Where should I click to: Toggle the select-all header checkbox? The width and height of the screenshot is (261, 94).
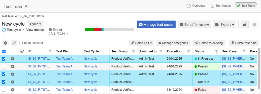(x=4, y=51)
